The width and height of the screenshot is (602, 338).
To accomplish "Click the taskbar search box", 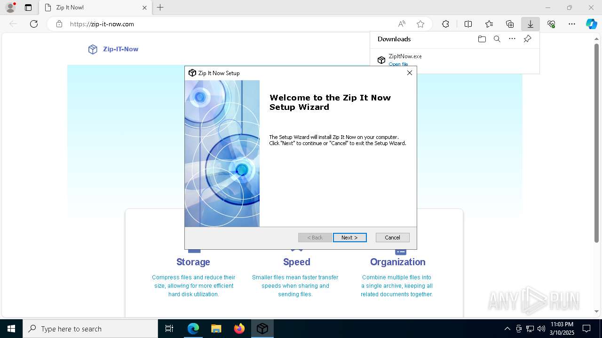I will tap(90, 329).
